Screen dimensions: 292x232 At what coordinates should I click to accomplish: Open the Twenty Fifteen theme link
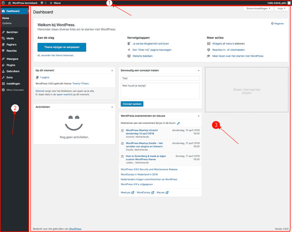click(80, 84)
